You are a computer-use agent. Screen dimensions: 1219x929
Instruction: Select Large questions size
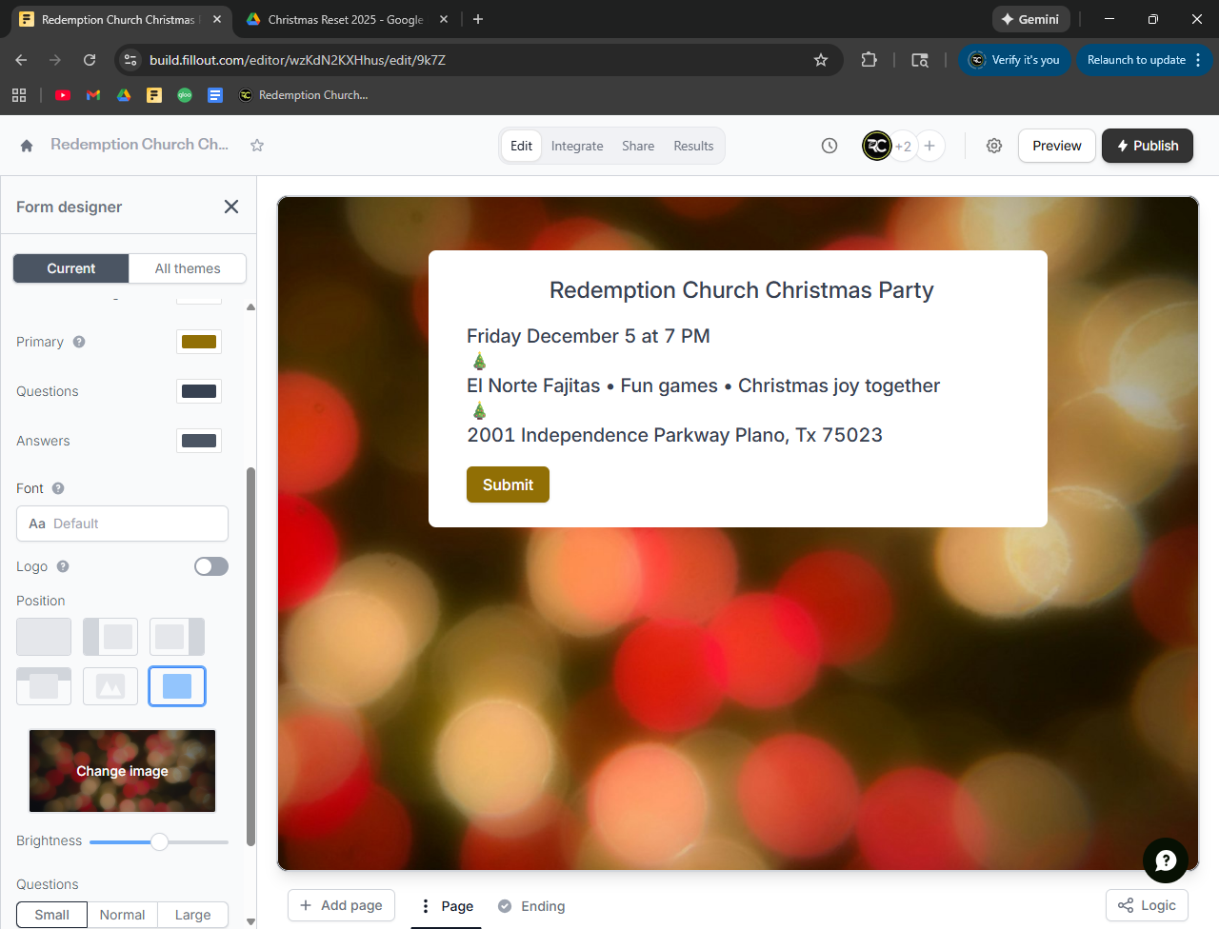tap(192, 915)
